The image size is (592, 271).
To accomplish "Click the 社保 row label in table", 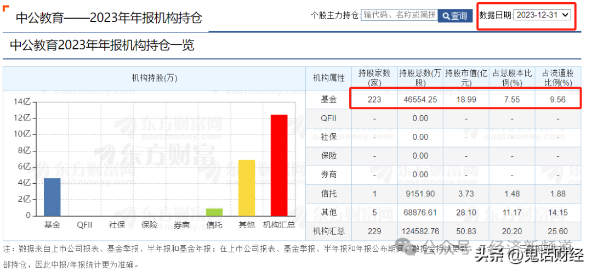I will click(328, 137).
